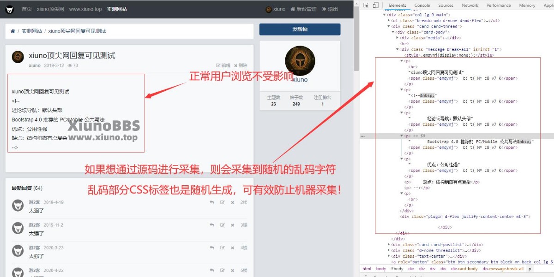The image size is (554, 277).
Task: Select the div plugin d-flex line in Elements
Action: [465, 216]
